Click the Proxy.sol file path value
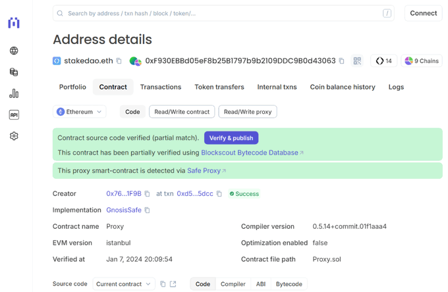The image size is (448, 292). coord(327,260)
